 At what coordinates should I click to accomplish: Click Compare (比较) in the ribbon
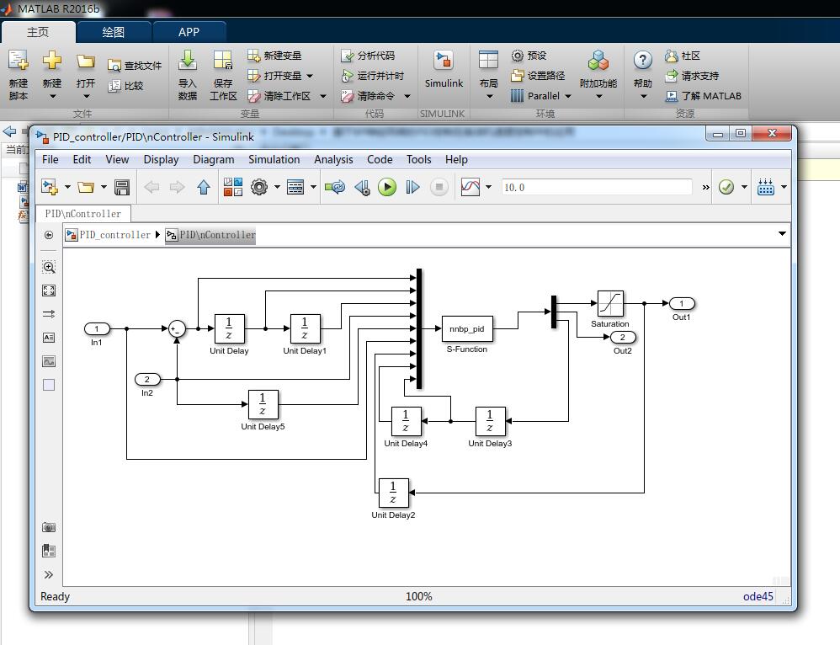126,86
